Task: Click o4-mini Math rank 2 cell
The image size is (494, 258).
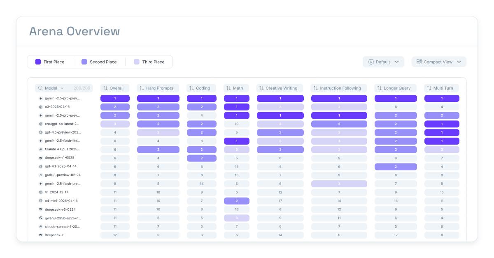Action: (237, 201)
